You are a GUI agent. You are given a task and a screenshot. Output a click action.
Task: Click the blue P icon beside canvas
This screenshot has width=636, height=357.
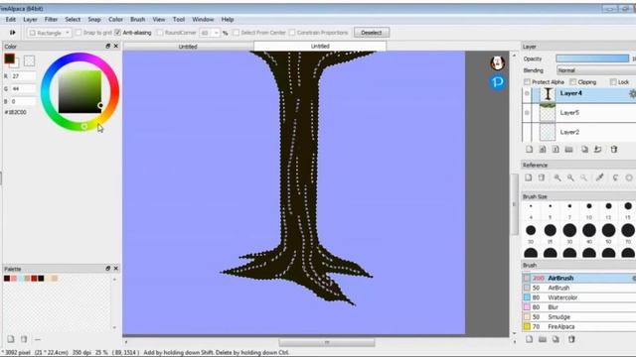[x=498, y=82]
